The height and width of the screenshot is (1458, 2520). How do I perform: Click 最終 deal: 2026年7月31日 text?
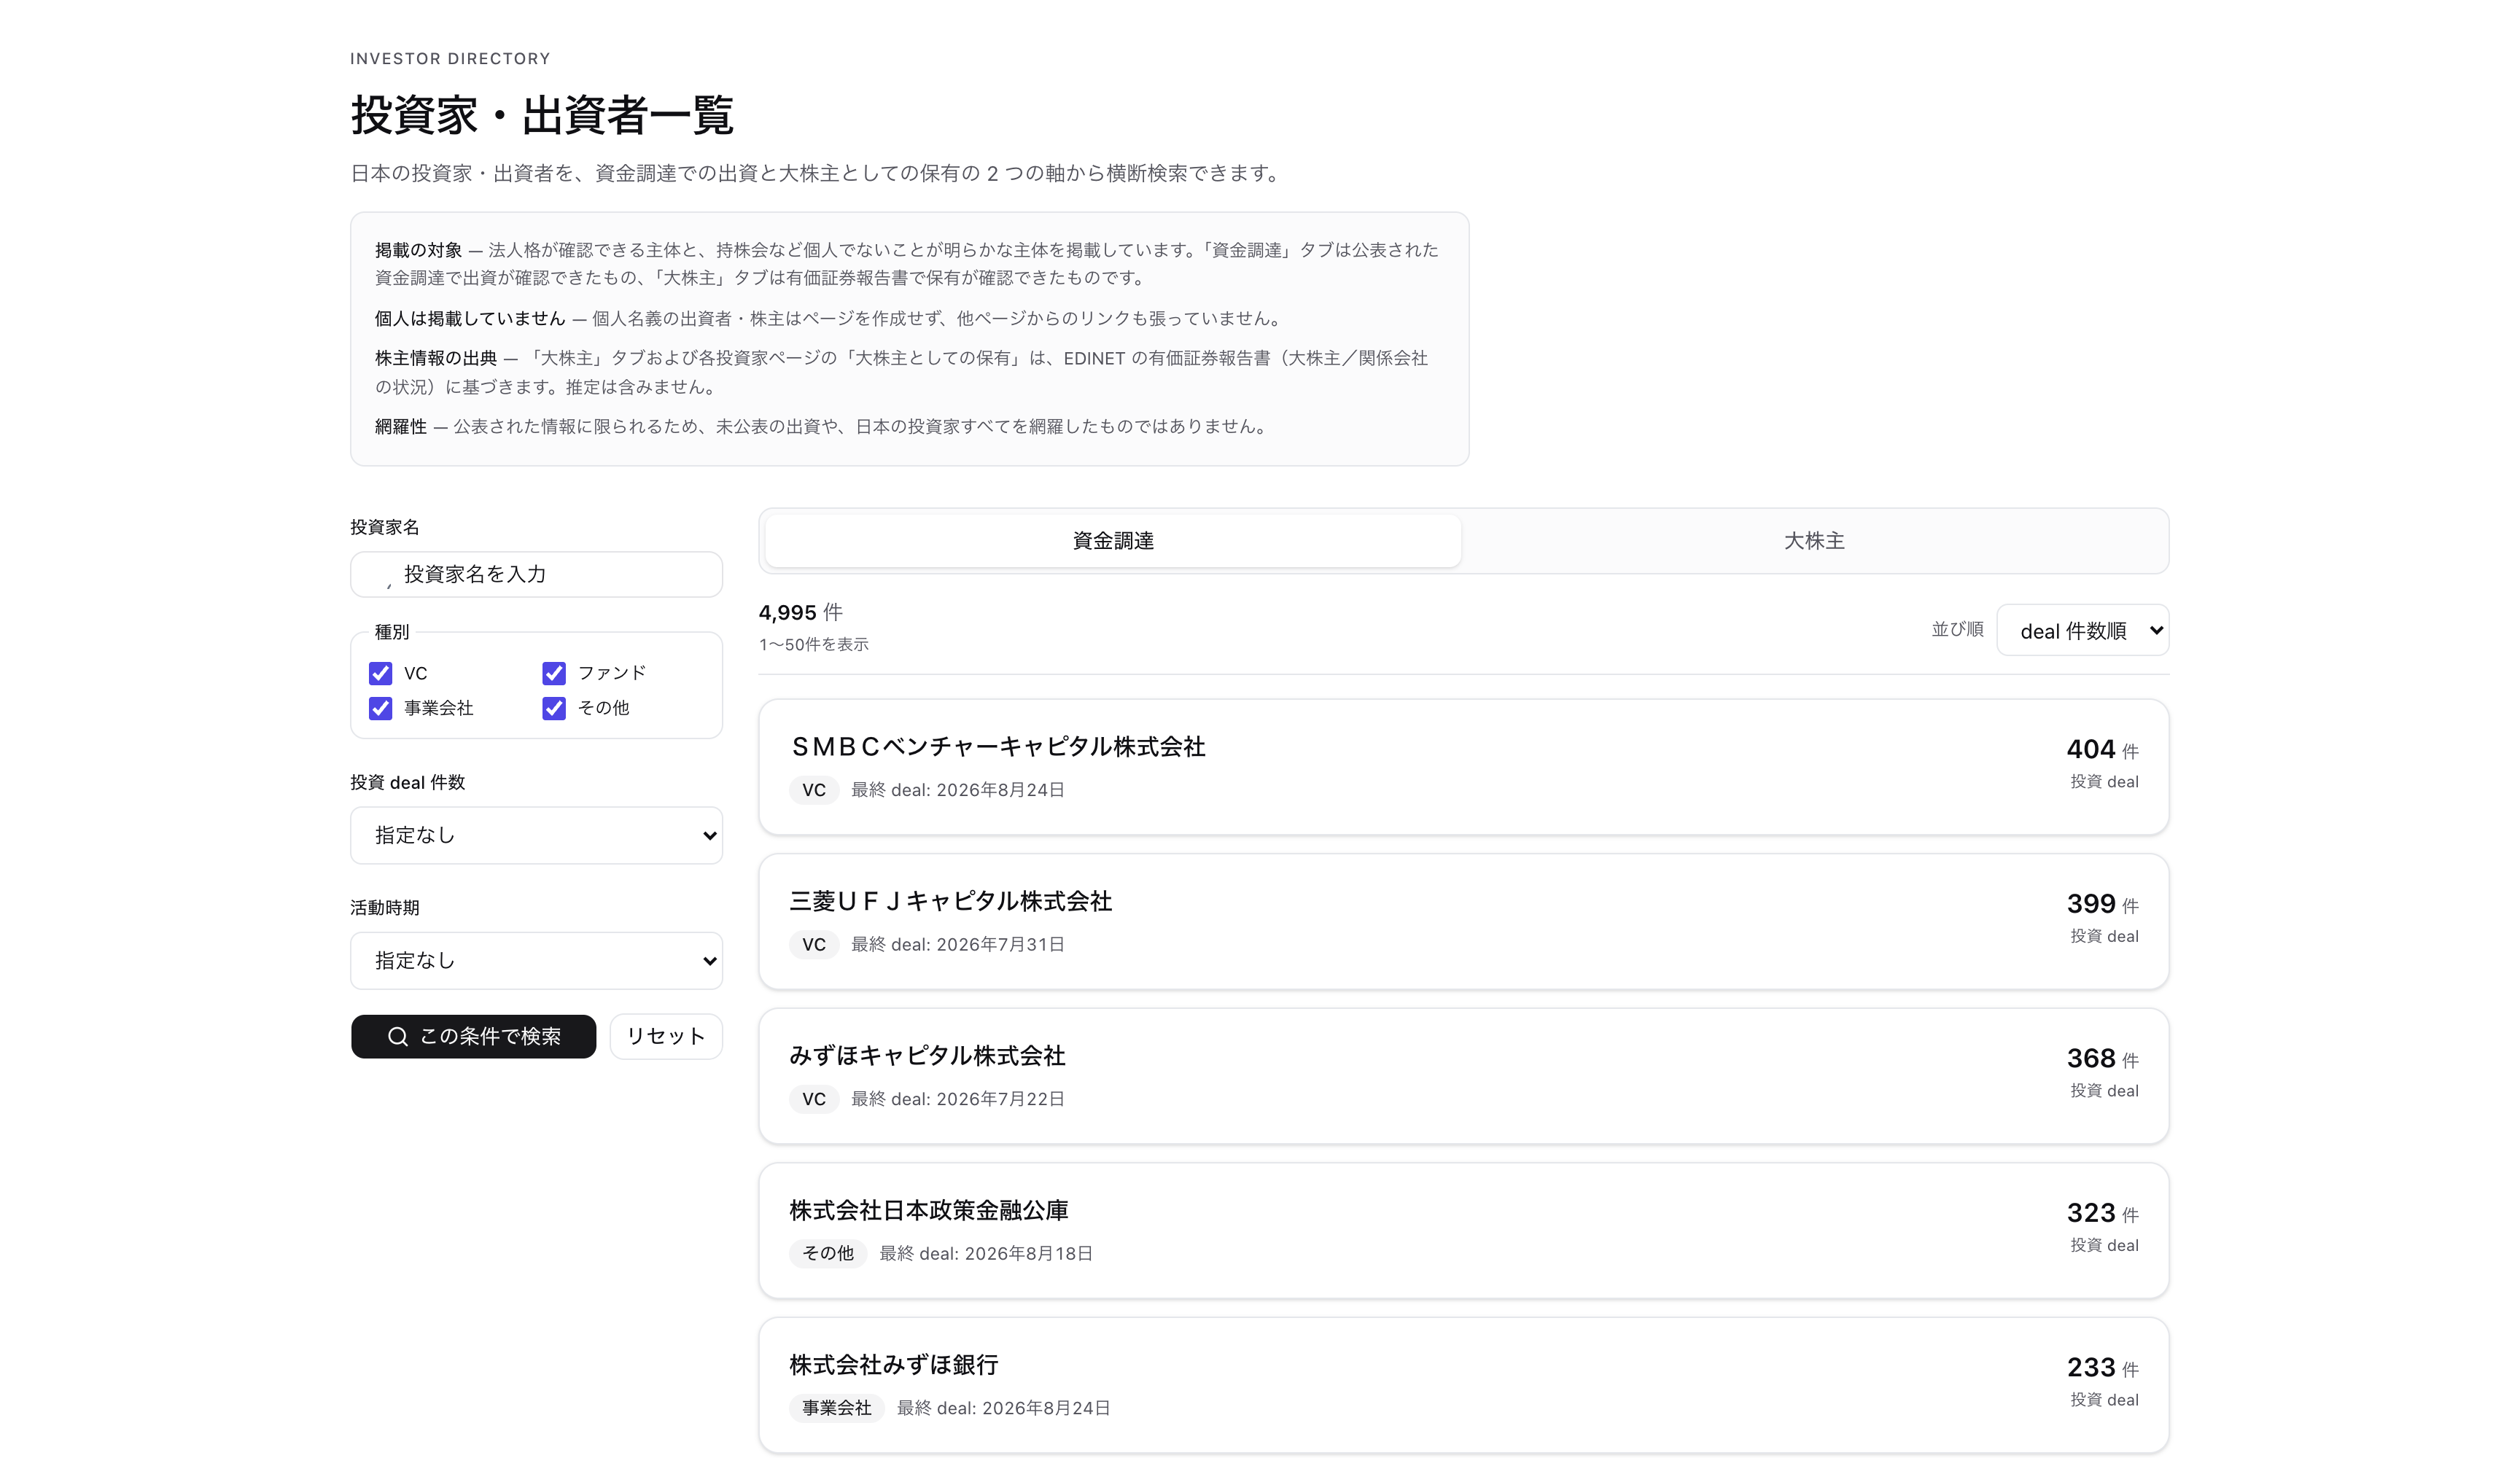click(957, 944)
